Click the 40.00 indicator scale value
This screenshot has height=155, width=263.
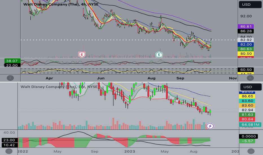[9, 132]
